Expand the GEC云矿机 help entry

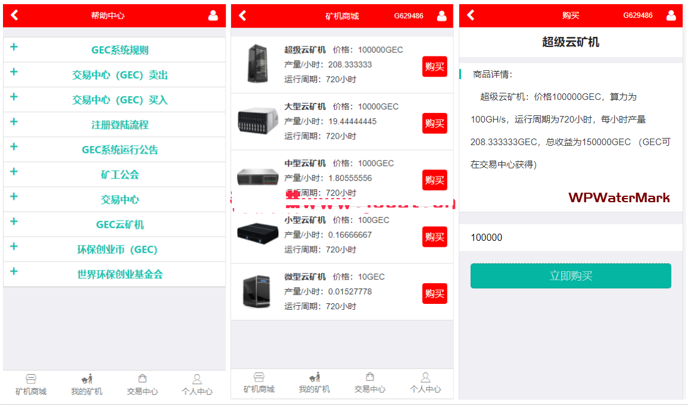pos(119,225)
